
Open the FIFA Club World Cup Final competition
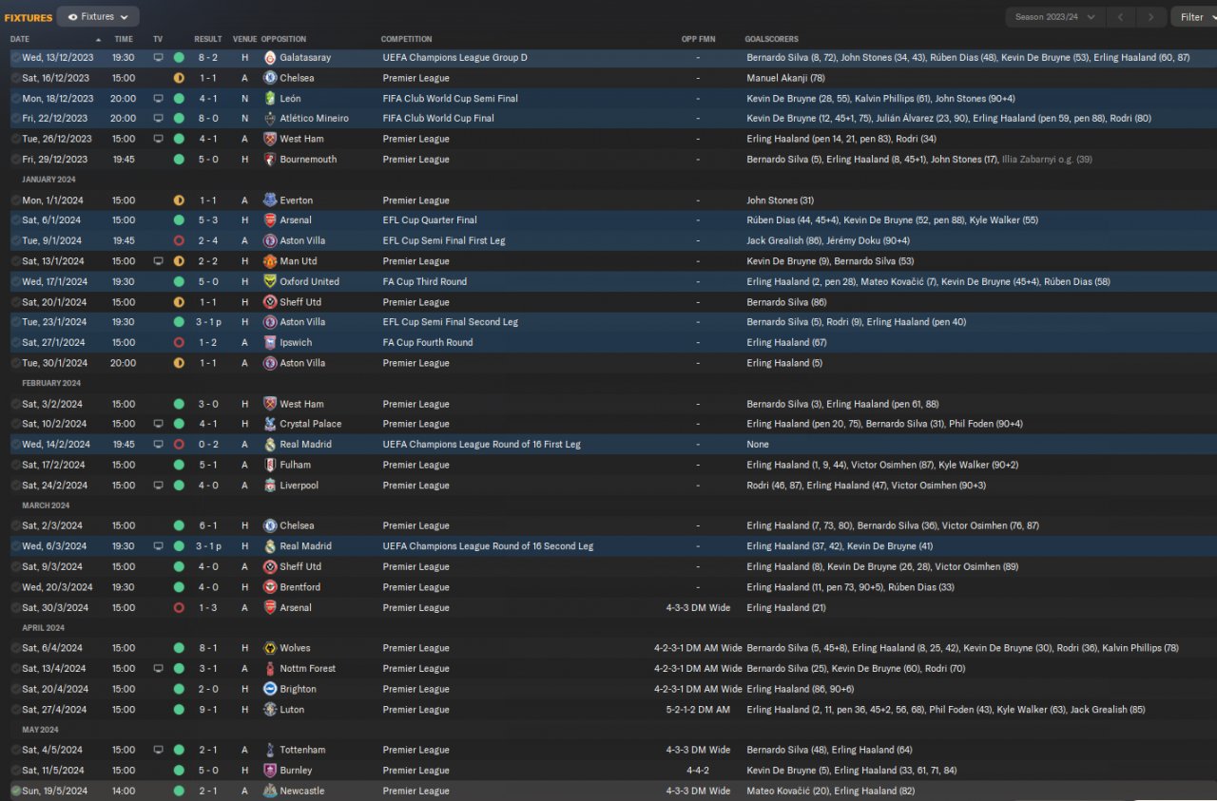click(x=438, y=119)
